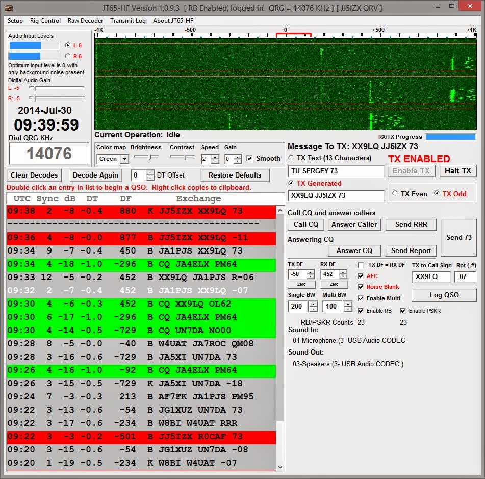Increase the RX DF value
This screenshot has height=479, width=485.
(x=343, y=272)
